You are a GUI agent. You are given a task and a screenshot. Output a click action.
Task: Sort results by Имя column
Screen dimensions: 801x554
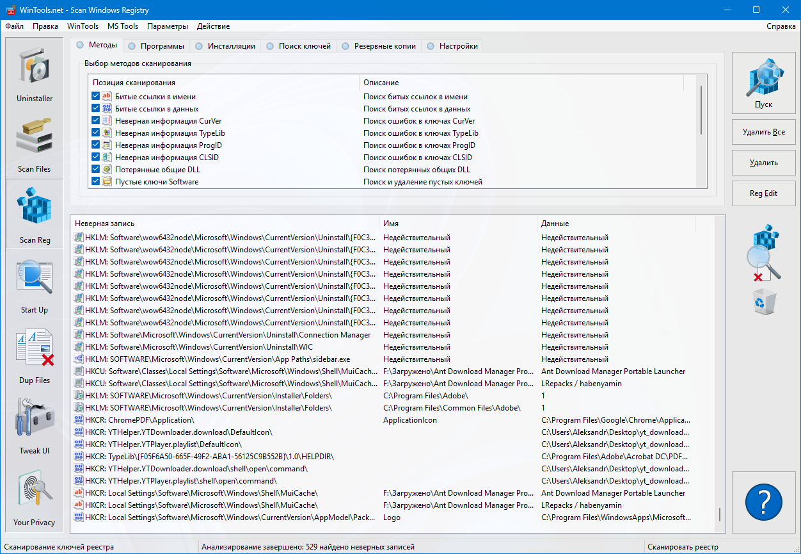458,224
